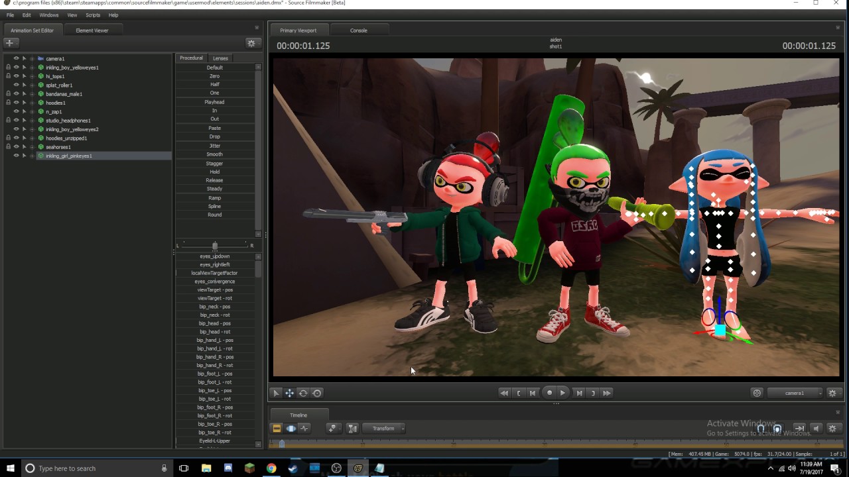Image resolution: width=849 pixels, height=477 pixels.
Task: Jump to next clip with fast-forward button
Action: point(607,393)
